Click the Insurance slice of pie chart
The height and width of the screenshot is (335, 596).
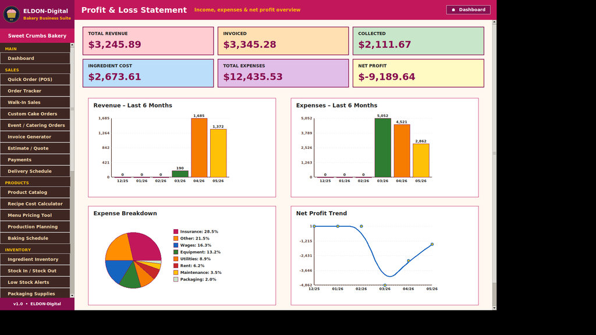click(146, 246)
